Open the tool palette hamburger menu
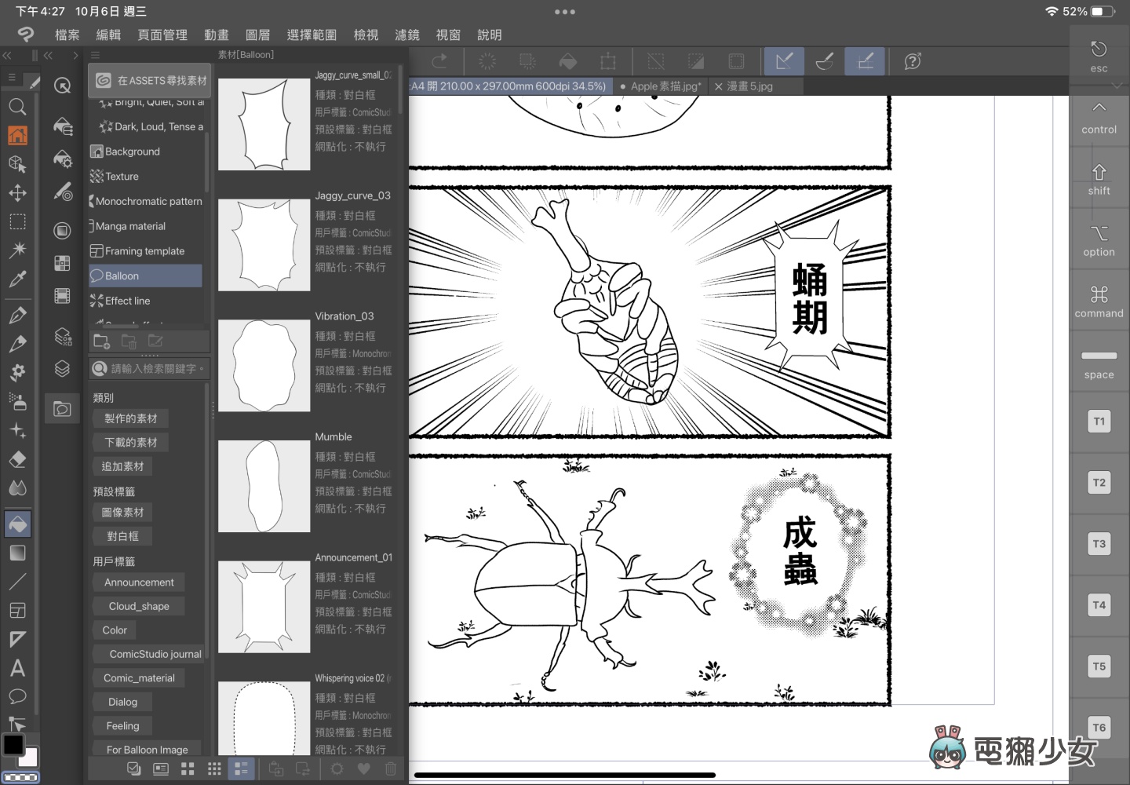1130x785 pixels. tap(11, 77)
